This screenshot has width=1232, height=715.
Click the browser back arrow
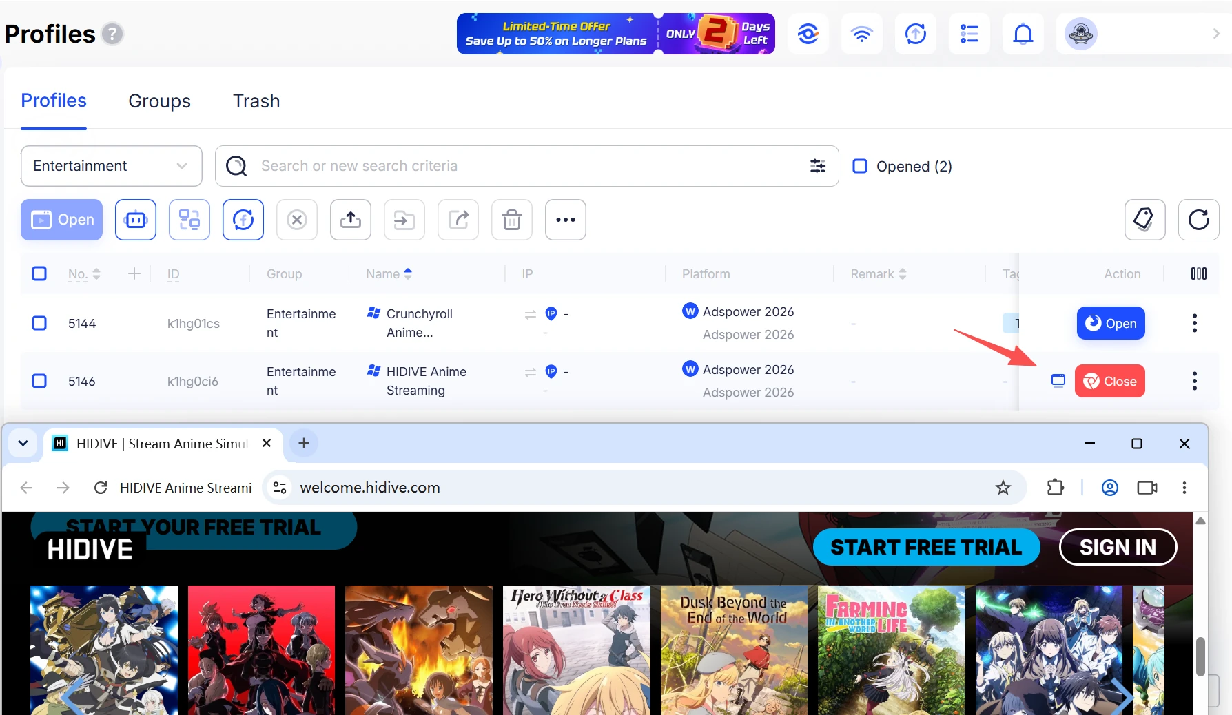pos(27,488)
